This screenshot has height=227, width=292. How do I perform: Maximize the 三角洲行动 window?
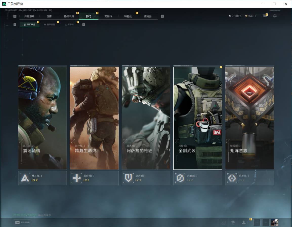(x=274, y=4)
